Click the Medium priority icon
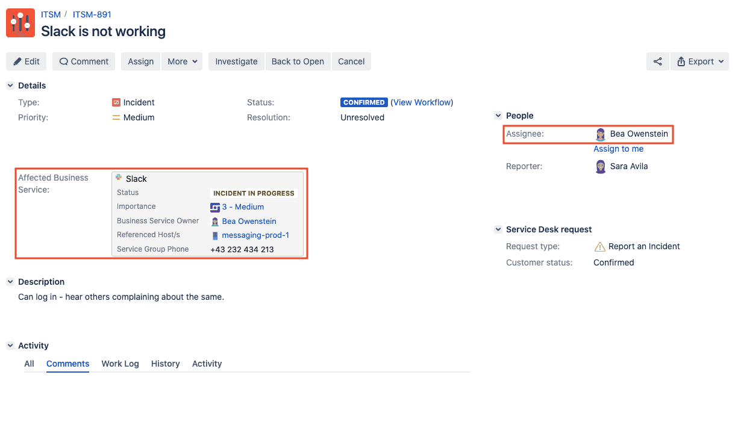 click(117, 117)
